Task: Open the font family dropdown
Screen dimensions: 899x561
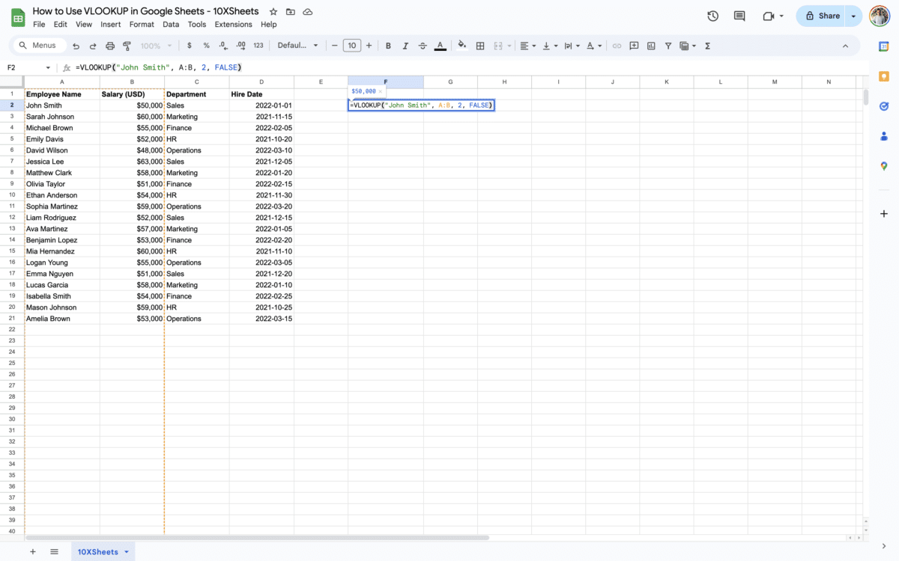Action: (297, 46)
